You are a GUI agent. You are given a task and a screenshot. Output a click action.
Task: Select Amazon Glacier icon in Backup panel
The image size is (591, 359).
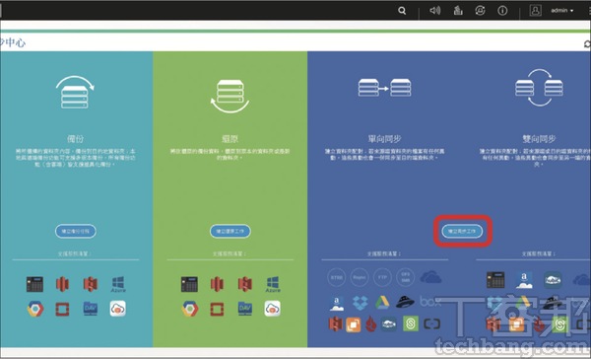(63, 284)
